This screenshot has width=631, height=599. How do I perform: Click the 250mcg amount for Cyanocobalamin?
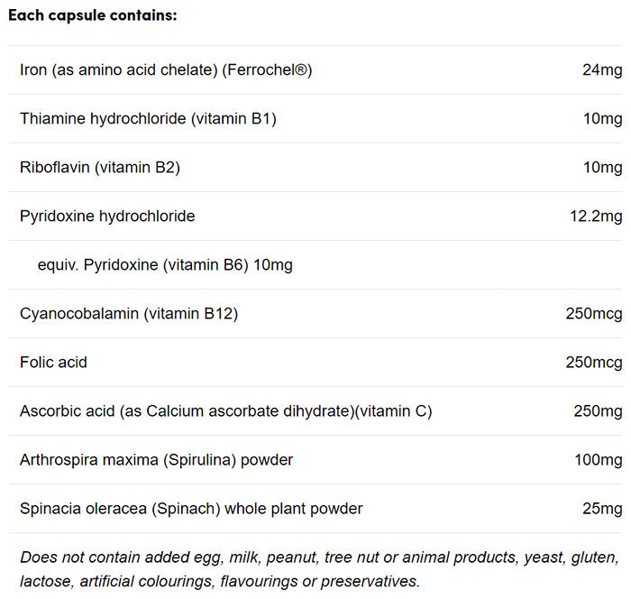(x=593, y=314)
